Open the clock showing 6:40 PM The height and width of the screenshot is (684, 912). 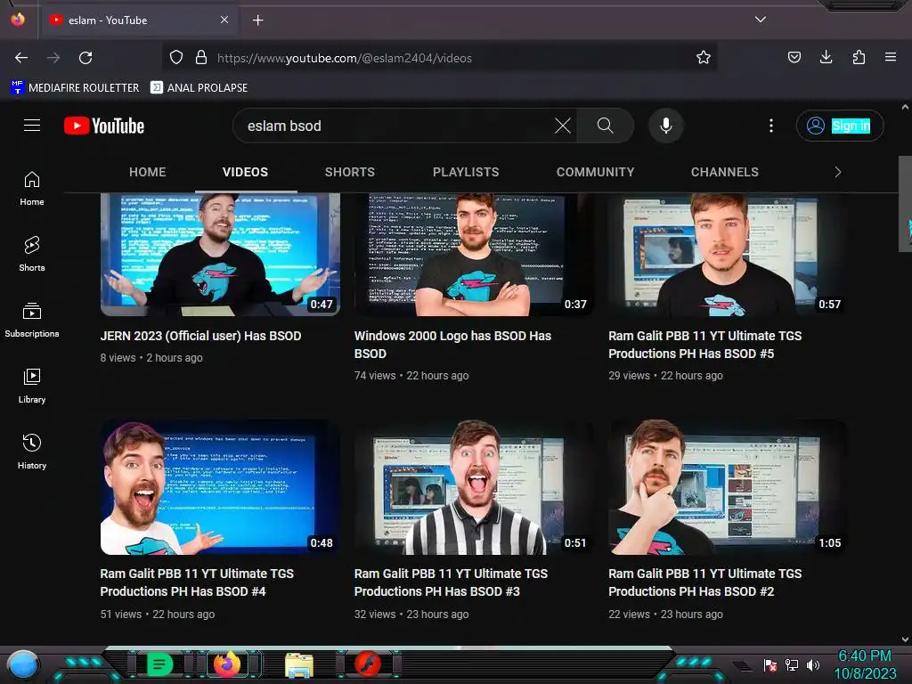[x=865, y=664]
